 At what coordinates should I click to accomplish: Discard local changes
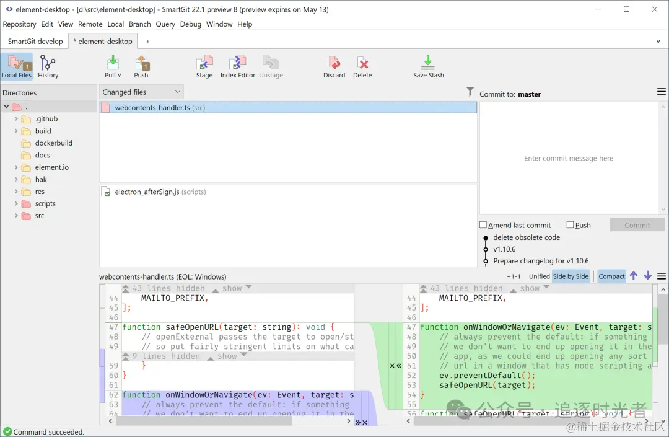[334, 66]
